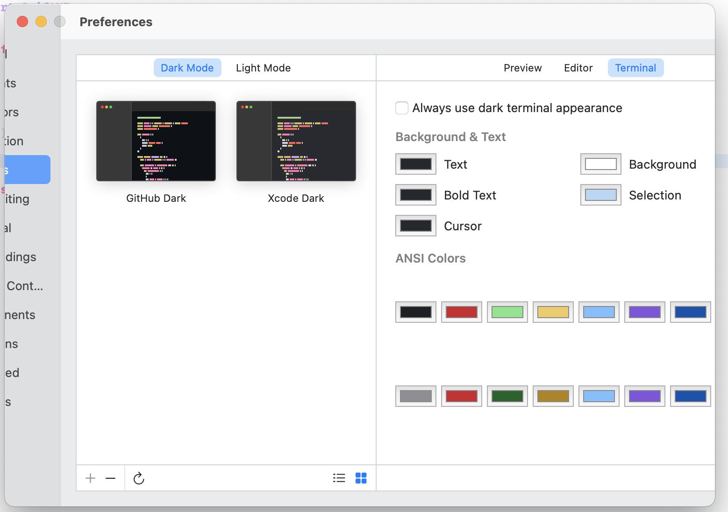The image size is (728, 512).
Task: Open the gray bright ANSI color swatch
Action: (x=415, y=396)
